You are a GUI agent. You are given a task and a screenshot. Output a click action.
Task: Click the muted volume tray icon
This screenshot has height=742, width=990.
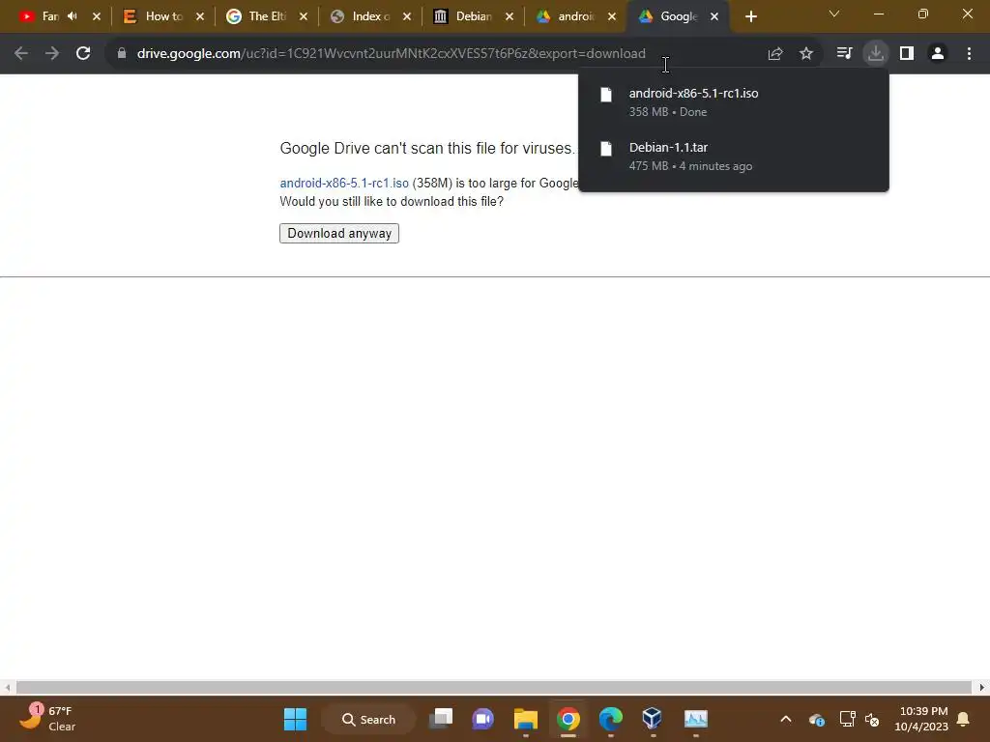tap(873, 719)
